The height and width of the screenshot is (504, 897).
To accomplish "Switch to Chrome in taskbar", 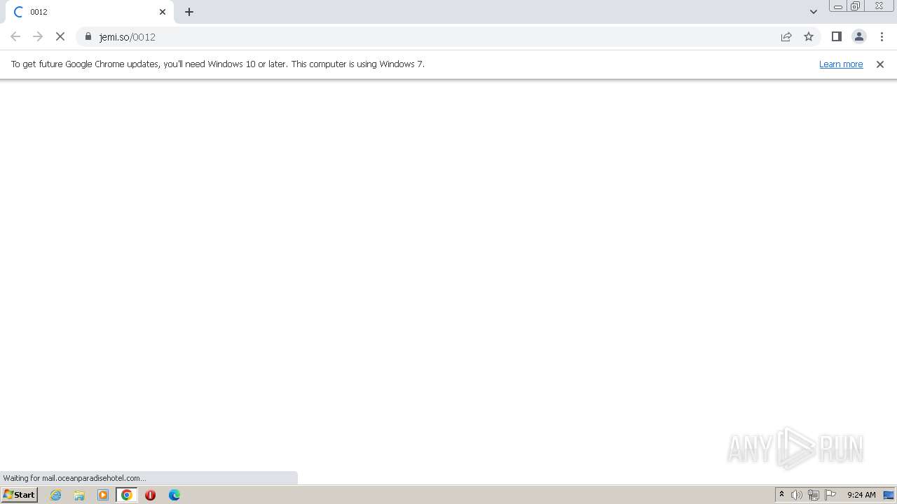I will pos(127,495).
